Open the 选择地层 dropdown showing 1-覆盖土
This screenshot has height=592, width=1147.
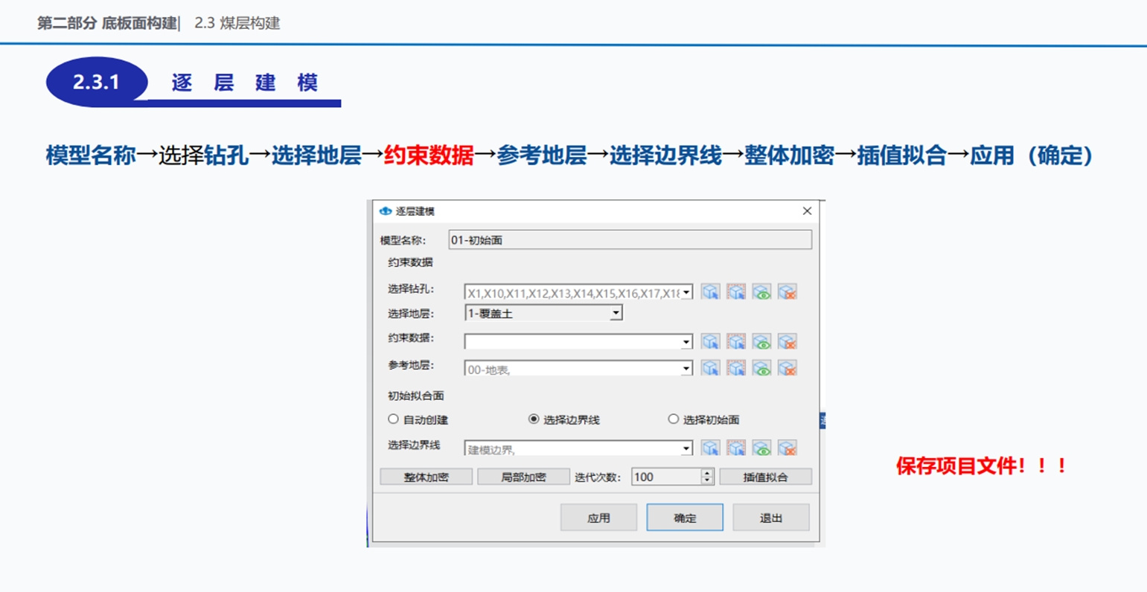(x=616, y=314)
